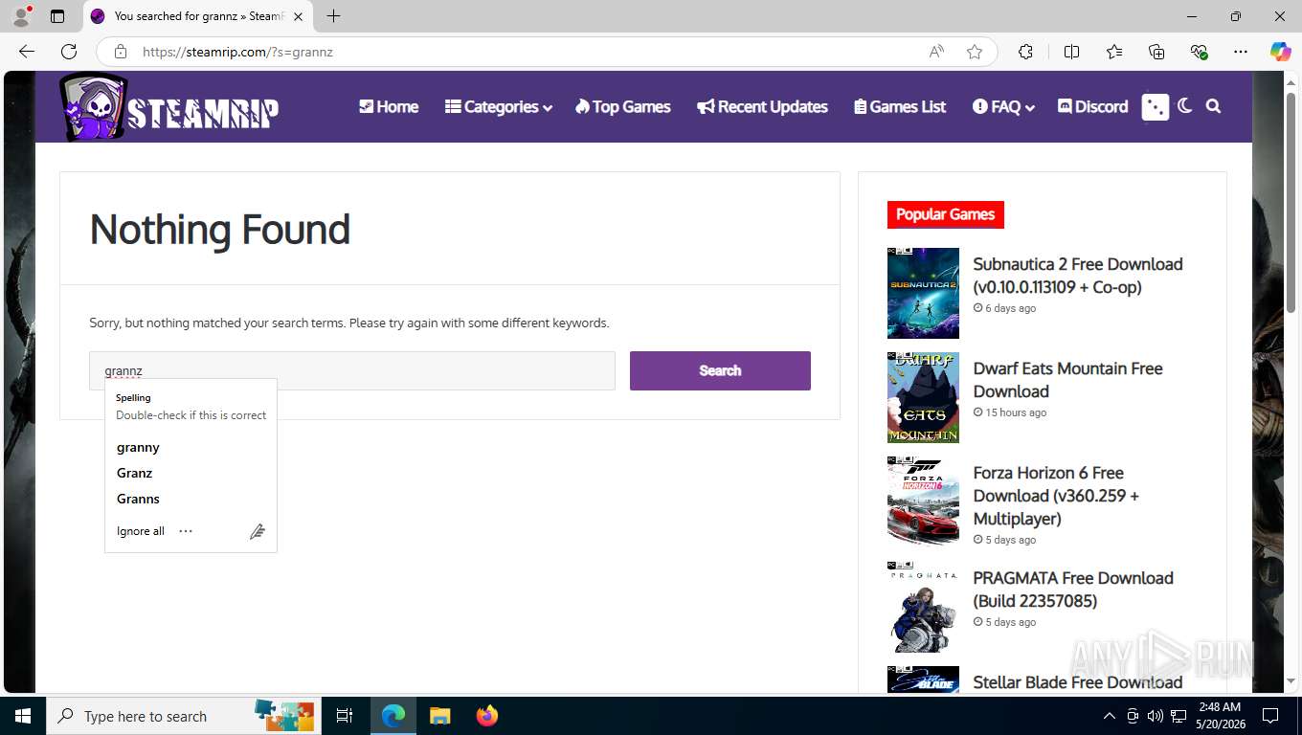This screenshot has width=1302, height=735.
Task: Open Browser essentials heart icon
Action: point(1199,52)
